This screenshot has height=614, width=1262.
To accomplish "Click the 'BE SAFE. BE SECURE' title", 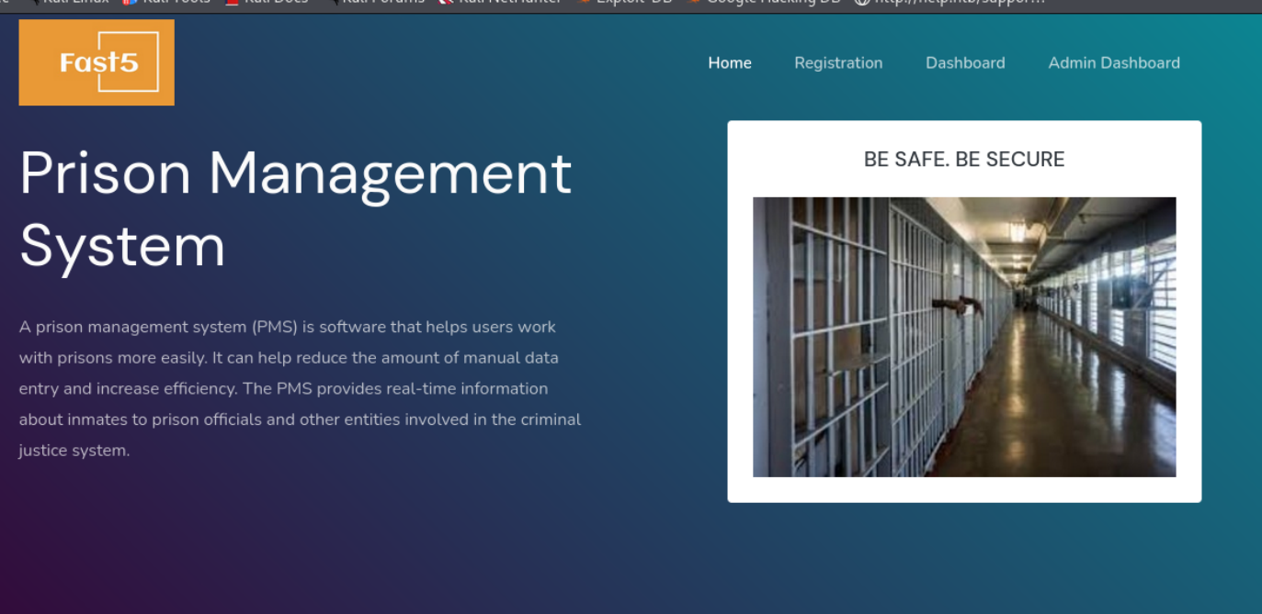I will 964,160.
